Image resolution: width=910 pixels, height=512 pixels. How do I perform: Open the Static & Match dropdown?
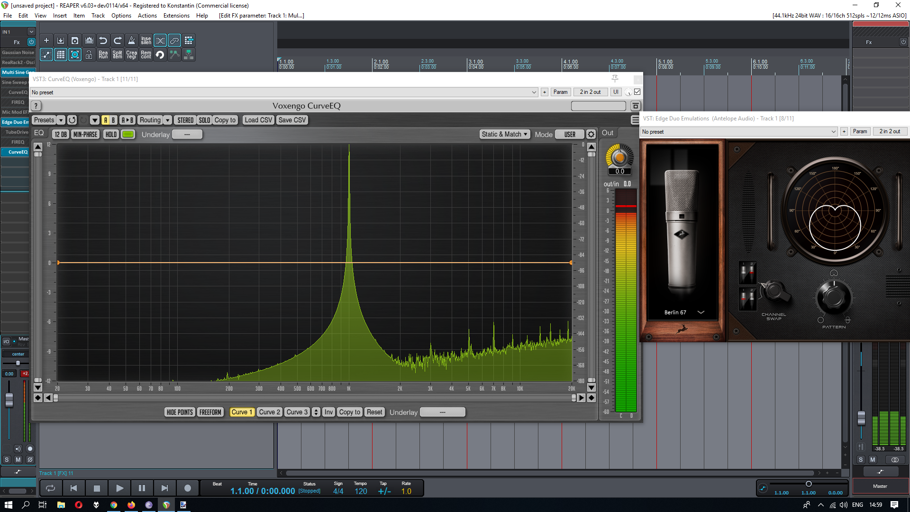(x=504, y=134)
